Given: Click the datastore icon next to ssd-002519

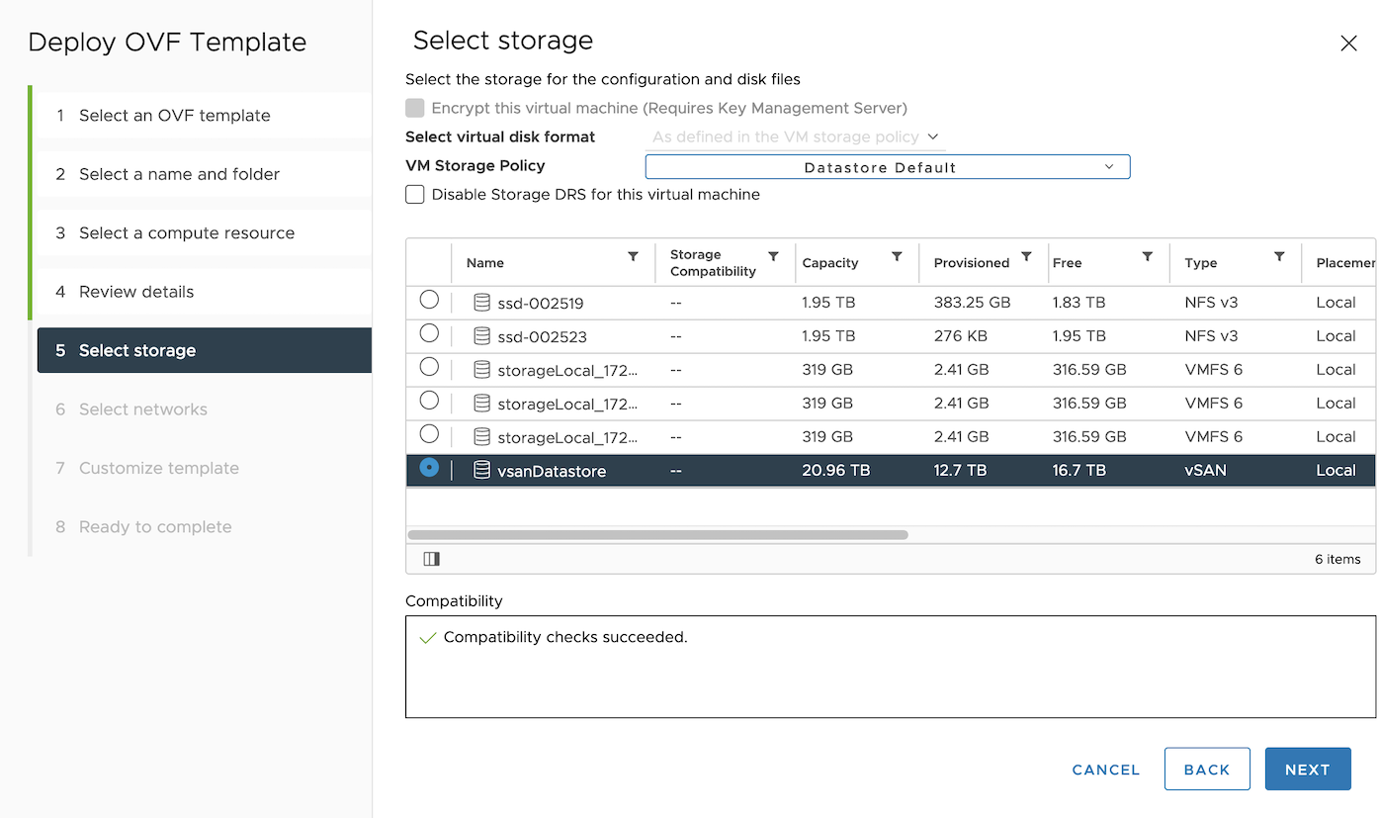Looking at the screenshot, I should click(481, 302).
